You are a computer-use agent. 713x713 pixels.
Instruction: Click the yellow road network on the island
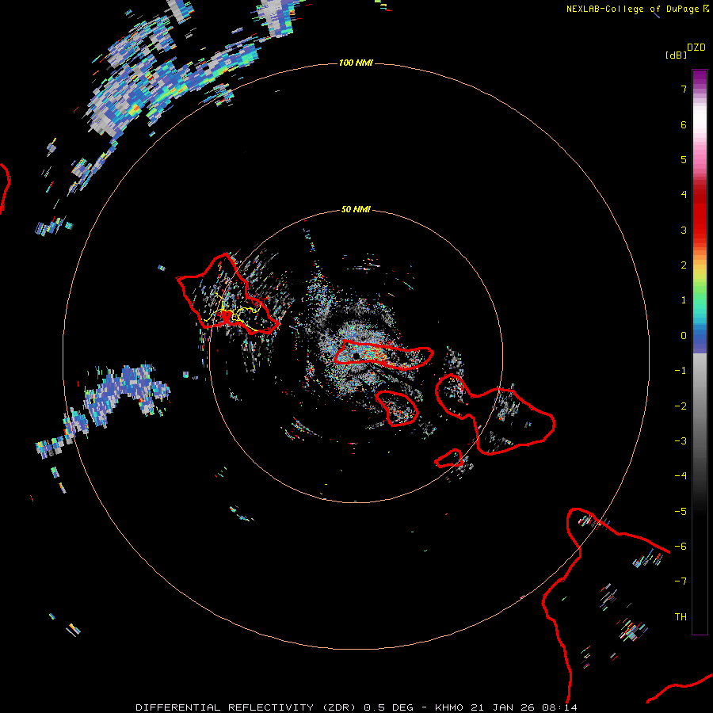click(232, 313)
